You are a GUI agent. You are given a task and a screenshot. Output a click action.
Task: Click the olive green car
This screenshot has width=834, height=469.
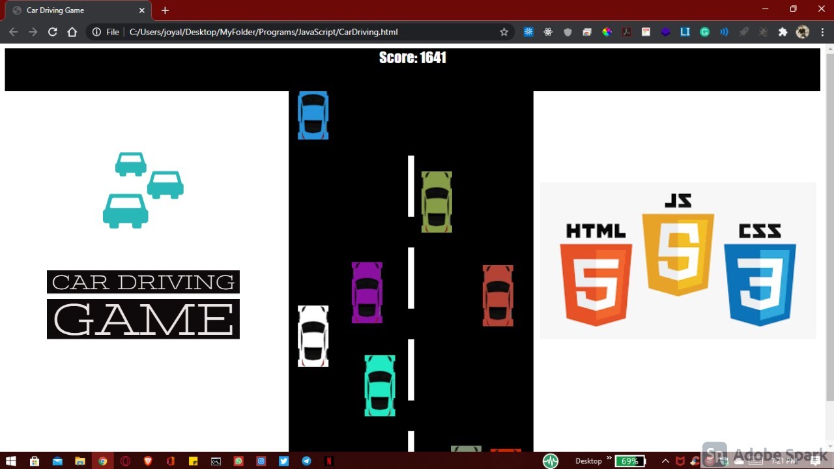click(437, 202)
